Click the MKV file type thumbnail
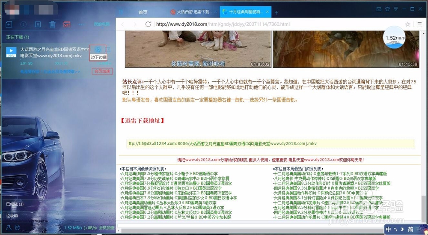This screenshot has width=428, height=235. coord(11,52)
